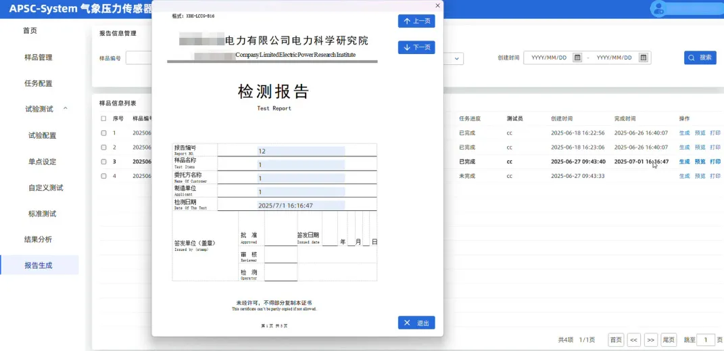Close the report preview dialog with X
Viewport: 724px width, 351px height.
(438, 5)
